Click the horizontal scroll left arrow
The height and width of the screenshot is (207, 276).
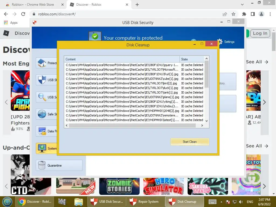point(67,126)
